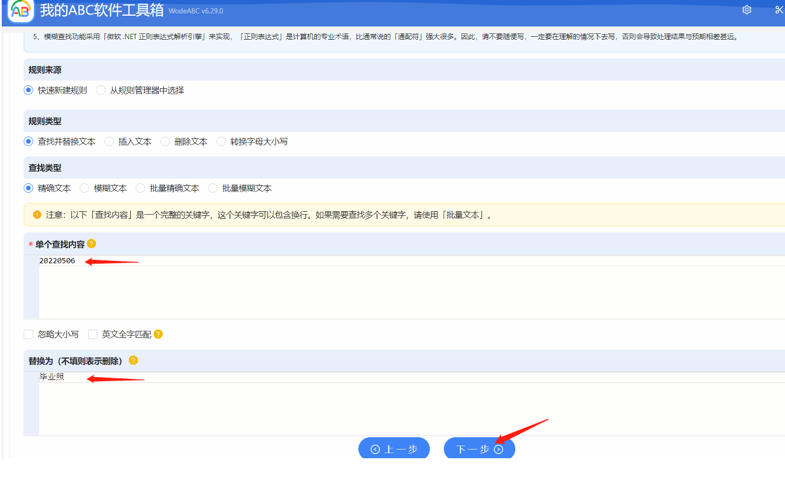
Task: Open settings via the gear icon
Action: click(x=746, y=10)
